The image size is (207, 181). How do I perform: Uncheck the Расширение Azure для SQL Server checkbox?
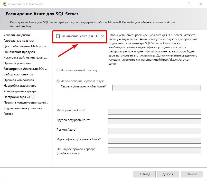pyautogui.click(x=58, y=37)
